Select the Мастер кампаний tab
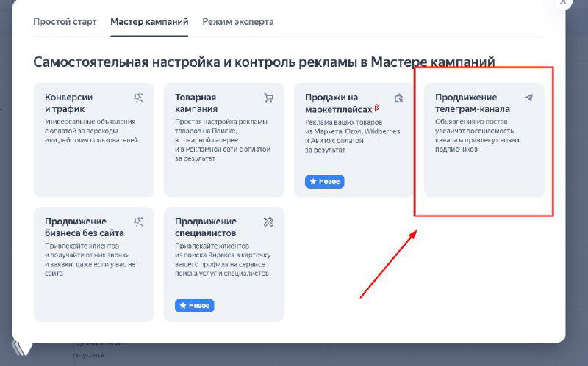 click(x=149, y=22)
